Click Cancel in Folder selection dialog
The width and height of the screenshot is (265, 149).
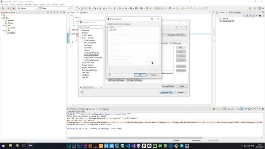click(154, 74)
